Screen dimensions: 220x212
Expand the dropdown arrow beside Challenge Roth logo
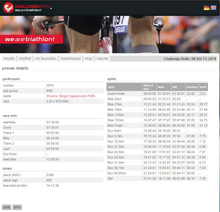point(51,8)
